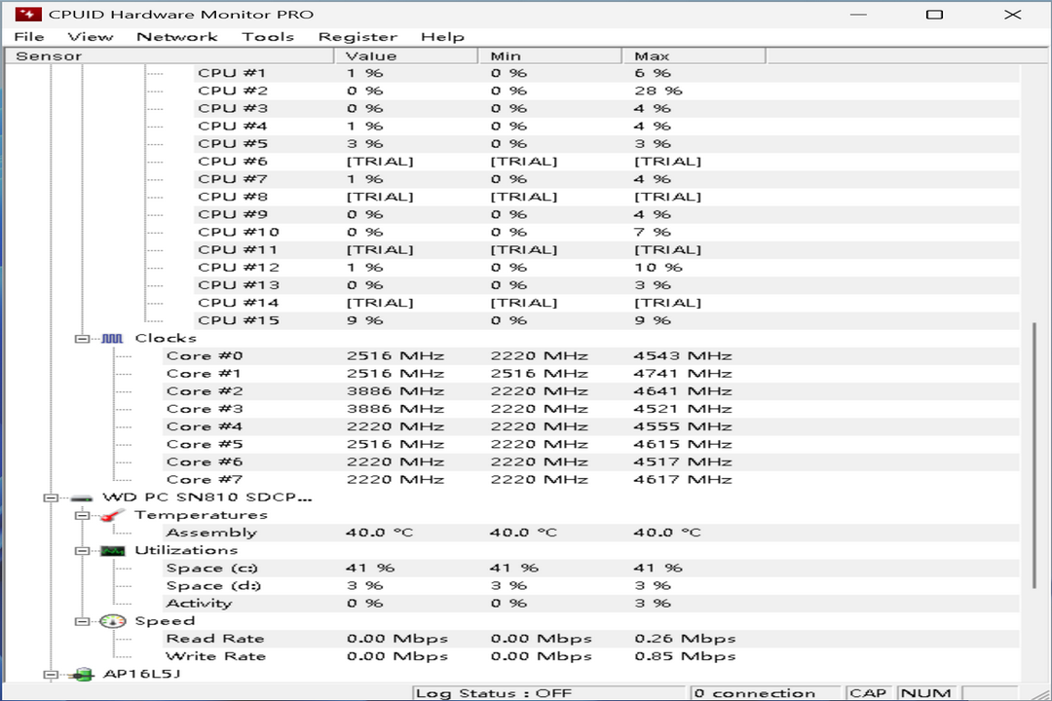Toggle logging via the Log Status indicator

tap(496, 692)
